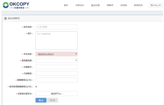Click inside the 简介 text area
The width and height of the screenshot is (164, 105).
pyautogui.click(x=57, y=41)
